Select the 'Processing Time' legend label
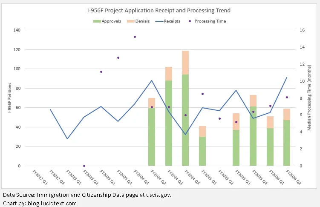Viewport: 320px width, 207px height. 210,21
